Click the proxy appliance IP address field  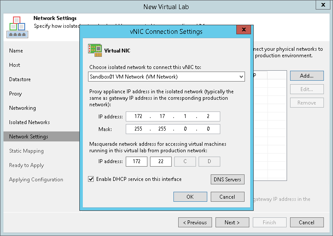point(173,116)
